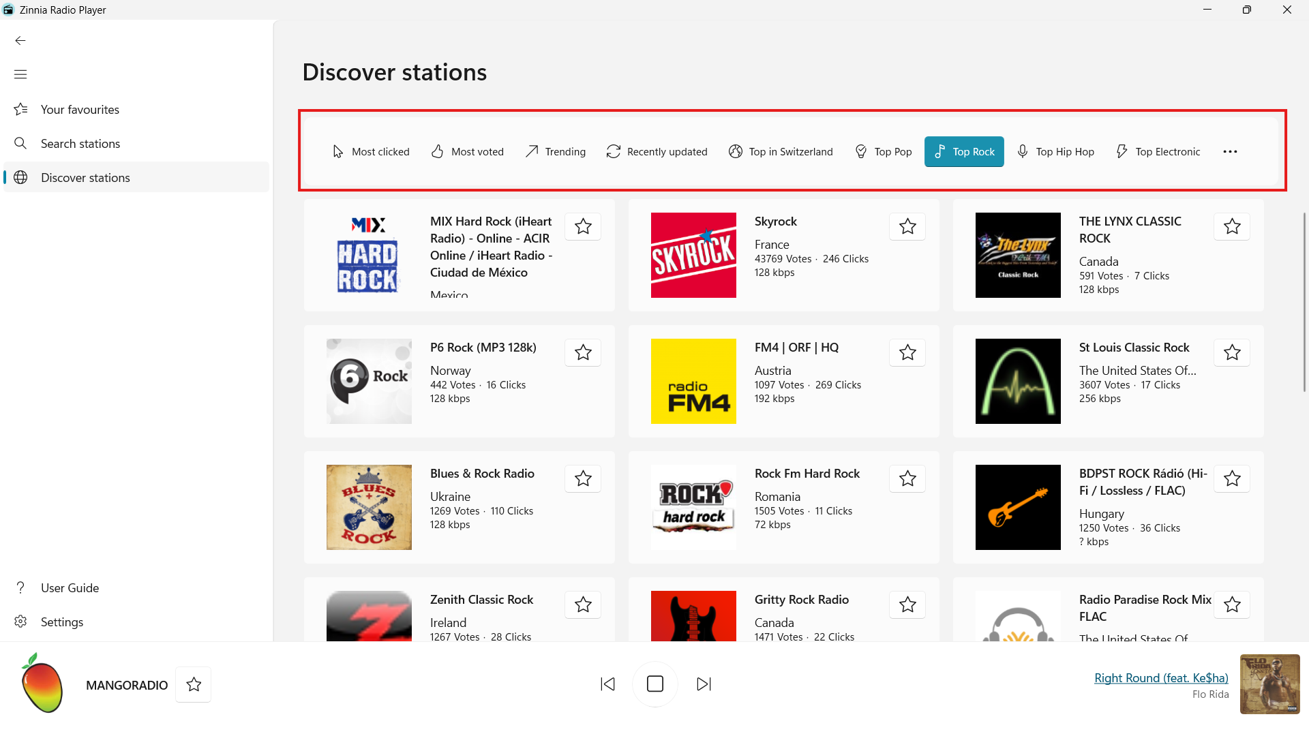
Task: Play the MIX Hard Rock logo thumbnail
Action: (369, 255)
